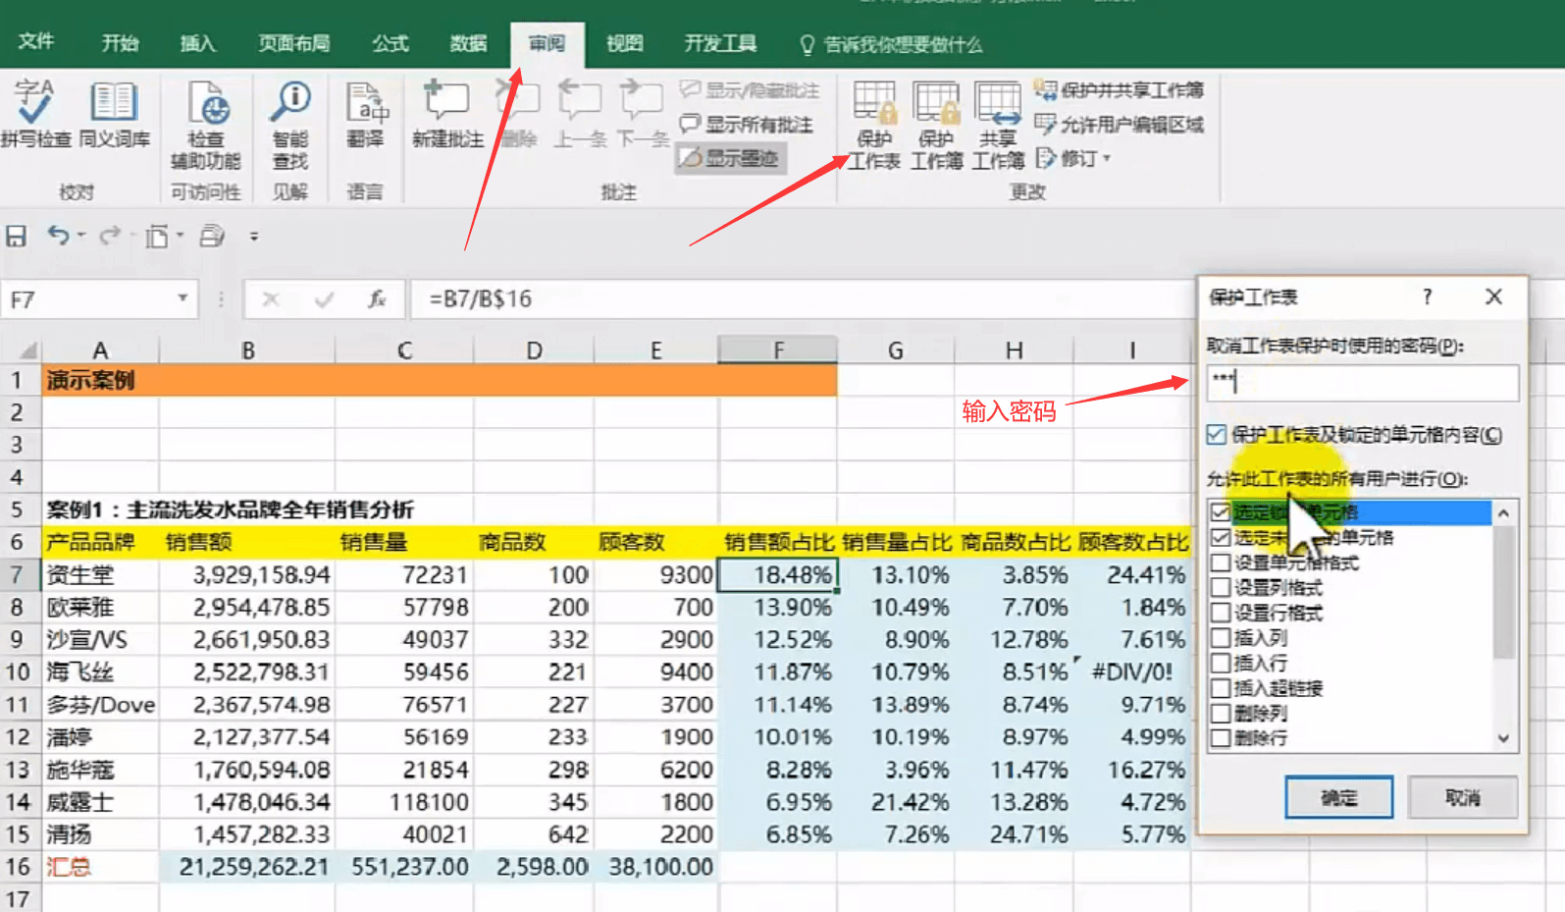Switch to the 数据 Data tab
Screen dimensions: 1565x912
(468, 43)
